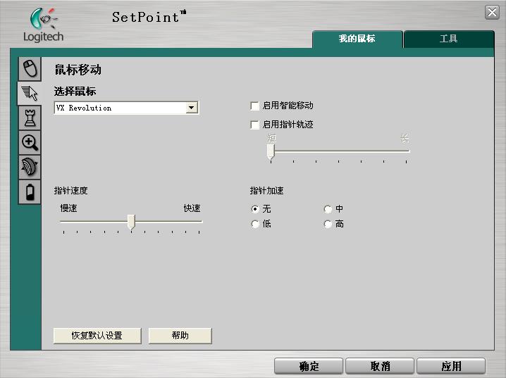The image size is (506, 378).
Task: Select the pointer movement sidebar icon
Action: (x=30, y=93)
